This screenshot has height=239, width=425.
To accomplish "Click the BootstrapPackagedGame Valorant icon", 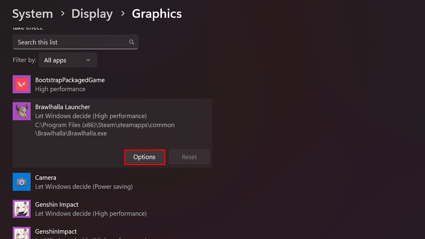I will pos(22,84).
